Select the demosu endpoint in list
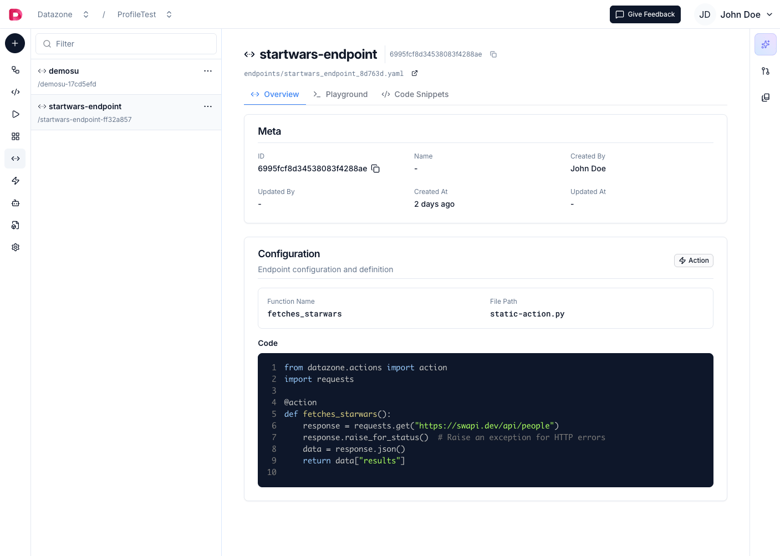 126,77
